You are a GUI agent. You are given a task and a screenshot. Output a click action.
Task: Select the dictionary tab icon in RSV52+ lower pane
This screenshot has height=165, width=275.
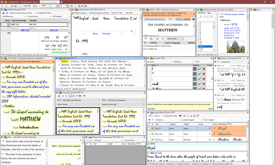coord(145,38)
